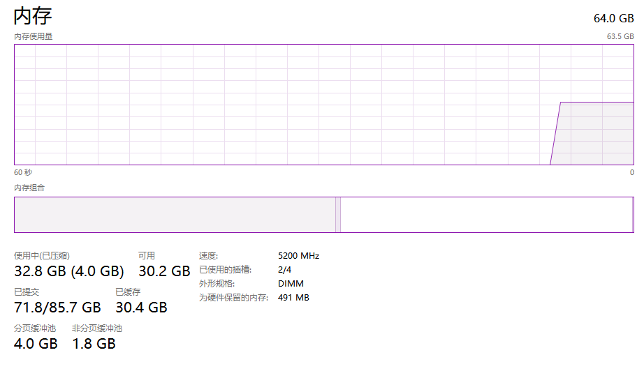Click the free segment of the memory composition bar
Image resolution: width=644 pixels, height=371 pixels.
(x=486, y=215)
